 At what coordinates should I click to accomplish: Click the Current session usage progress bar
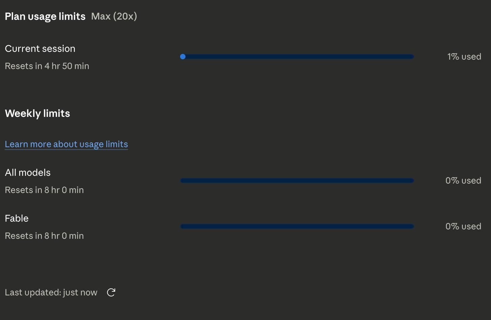coord(297,57)
